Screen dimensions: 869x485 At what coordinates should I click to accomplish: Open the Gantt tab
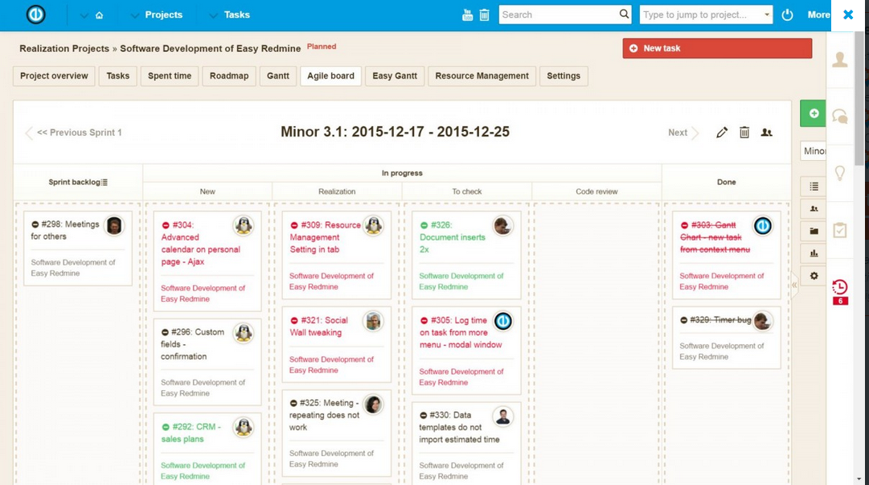(277, 76)
